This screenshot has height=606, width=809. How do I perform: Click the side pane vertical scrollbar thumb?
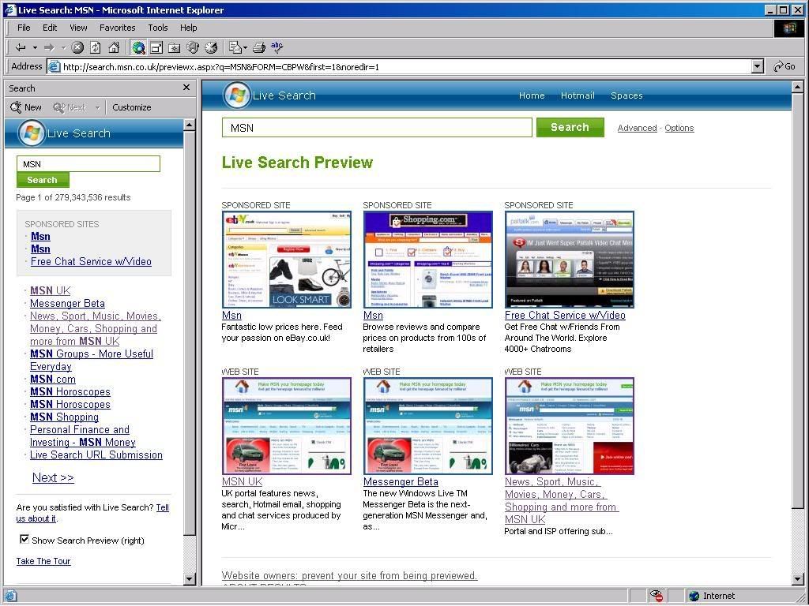[x=189, y=332]
